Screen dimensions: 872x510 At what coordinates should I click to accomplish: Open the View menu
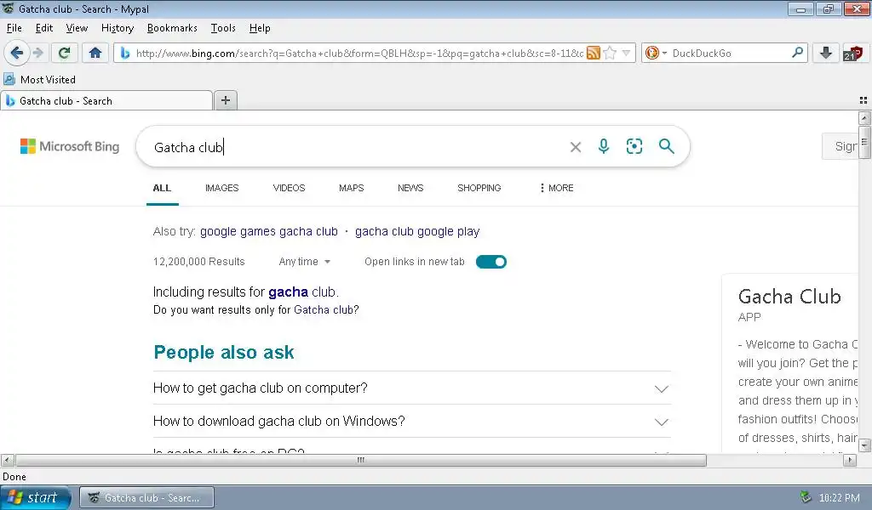(x=77, y=28)
